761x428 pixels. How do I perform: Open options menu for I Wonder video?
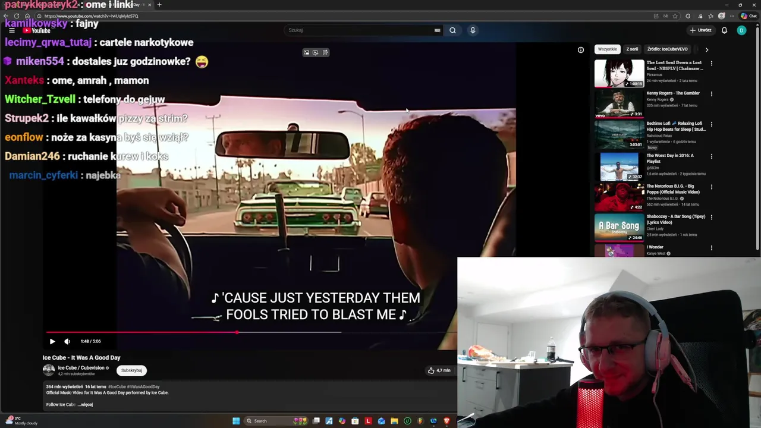point(711,248)
